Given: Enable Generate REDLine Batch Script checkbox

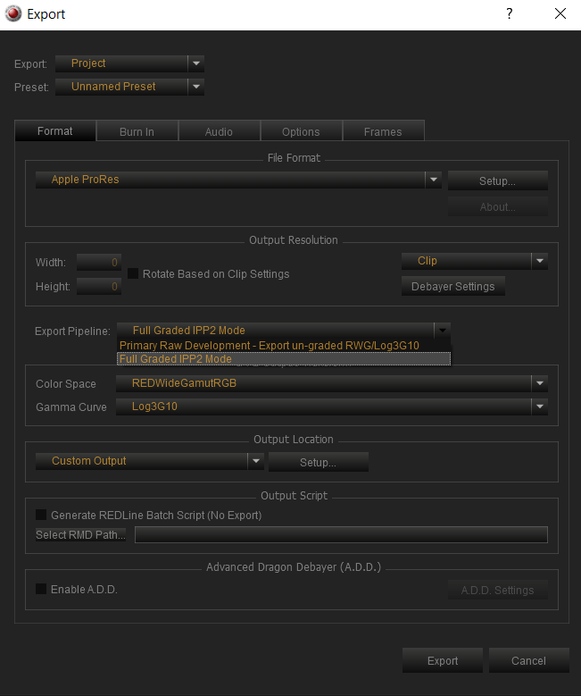Looking at the screenshot, I should pos(41,515).
